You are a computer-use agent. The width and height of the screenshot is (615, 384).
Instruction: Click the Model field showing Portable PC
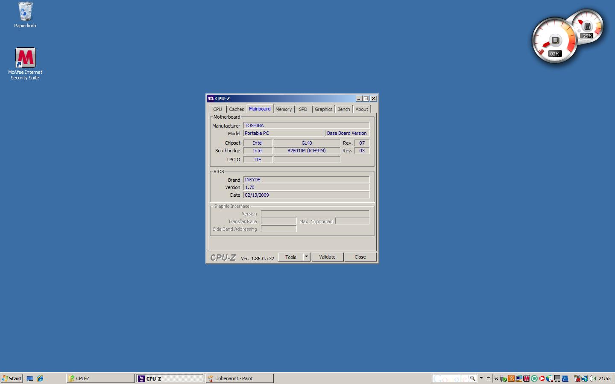(x=283, y=133)
